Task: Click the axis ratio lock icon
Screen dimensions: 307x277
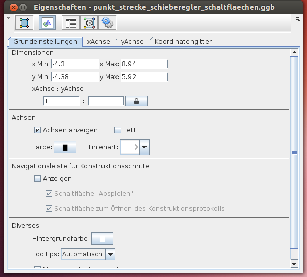Action: [x=136, y=101]
